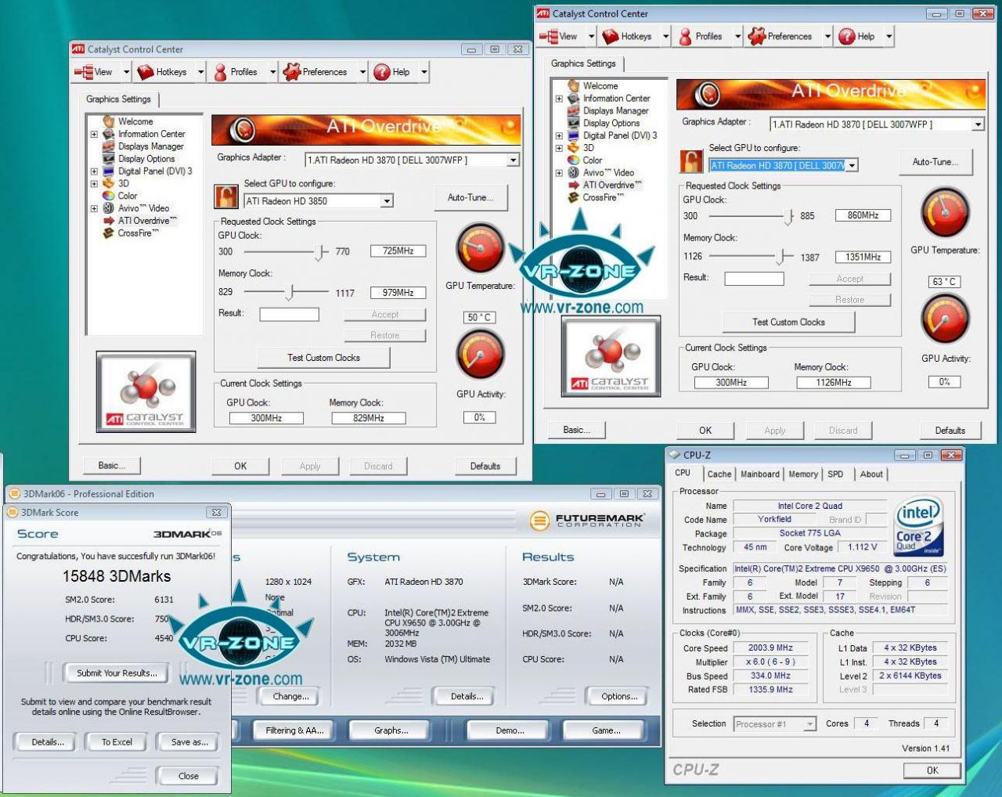The image size is (1002, 797).
Task: Click Memory Clock slider in right Catalyst window
Action: [x=780, y=257]
